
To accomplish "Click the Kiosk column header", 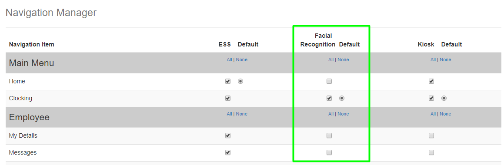I will click(x=426, y=44).
